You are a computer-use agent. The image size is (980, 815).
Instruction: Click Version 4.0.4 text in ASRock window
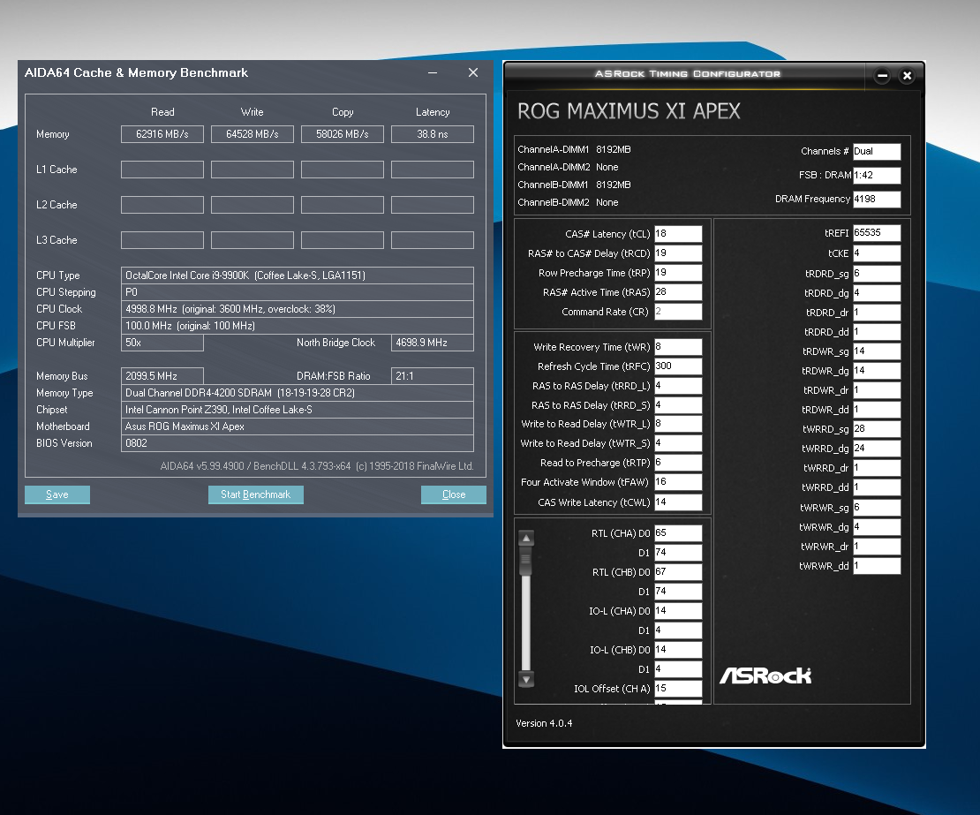[x=544, y=723]
